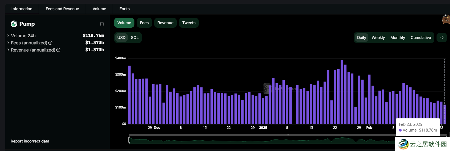The image size is (450, 151).
Task: Bookmark the Pump protocol
Action: pos(102,24)
